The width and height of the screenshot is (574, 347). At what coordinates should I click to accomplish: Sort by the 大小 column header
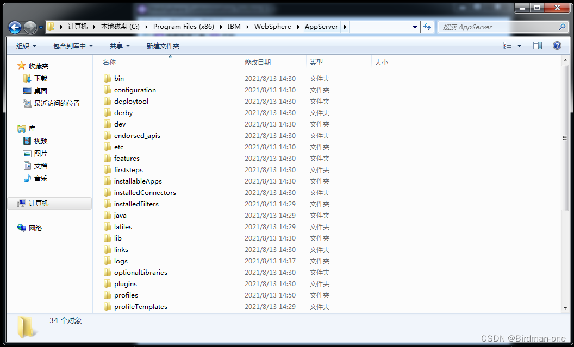[382, 62]
